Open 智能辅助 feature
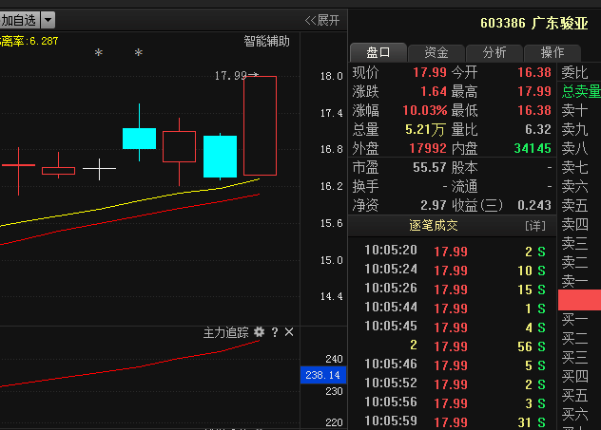Screen dimensions: 601x430 tap(266, 41)
